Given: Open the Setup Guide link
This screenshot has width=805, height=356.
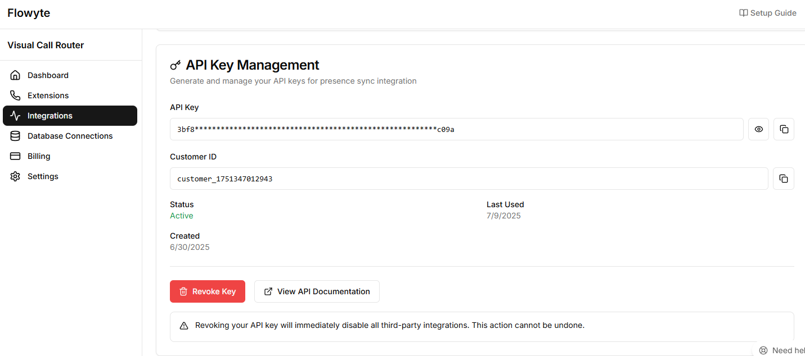Looking at the screenshot, I should click(x=767, y=13).
